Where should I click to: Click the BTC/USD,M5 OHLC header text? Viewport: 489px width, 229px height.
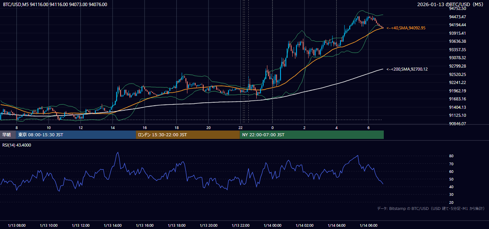click(x=55, y=5)
